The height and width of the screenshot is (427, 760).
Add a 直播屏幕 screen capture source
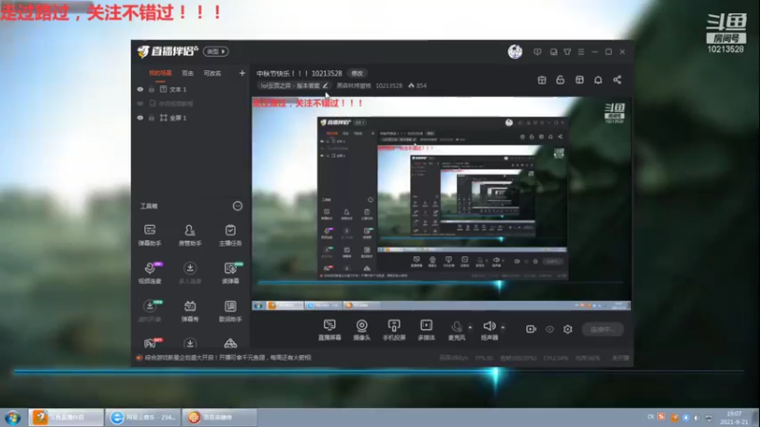tap(330, 329)
